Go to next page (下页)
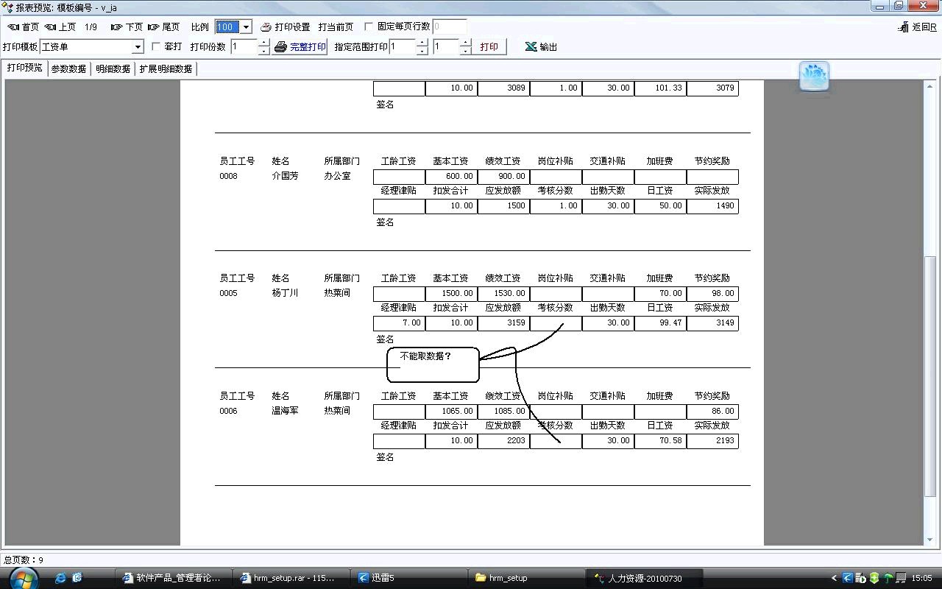The width and height of the screenshot is (942, 589). (x=127, y=27)
